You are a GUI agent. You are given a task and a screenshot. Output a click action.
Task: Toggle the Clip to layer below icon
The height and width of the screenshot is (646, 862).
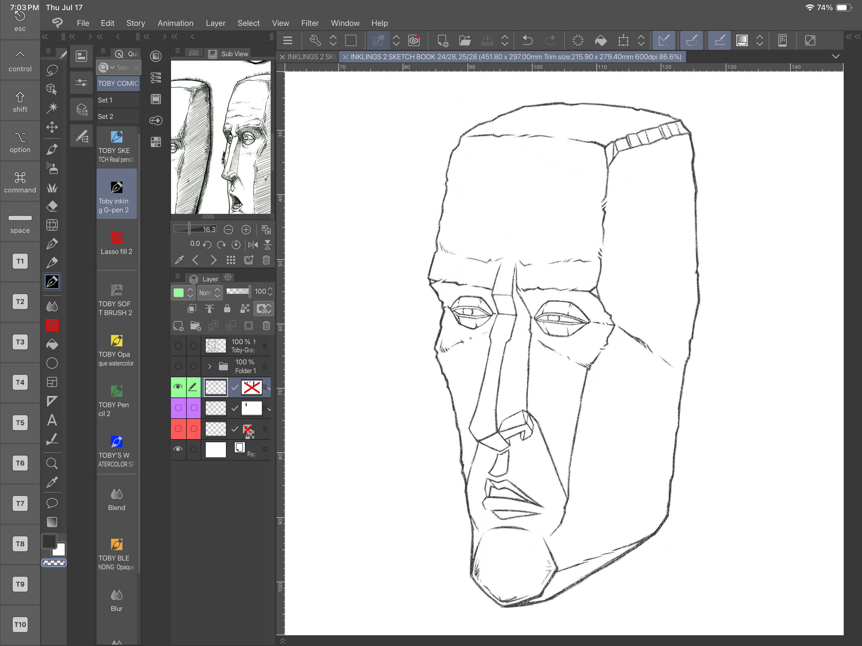point(192,309)
